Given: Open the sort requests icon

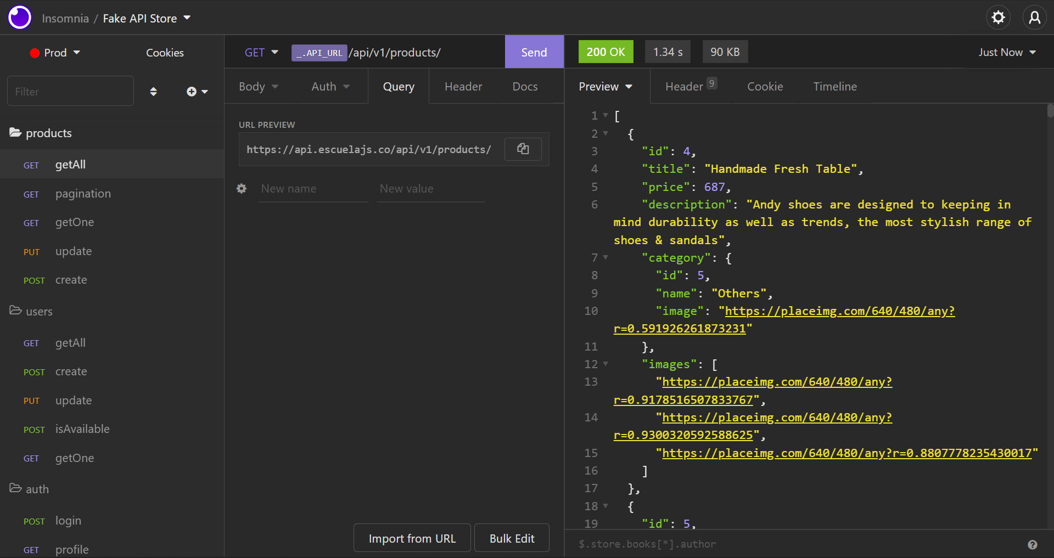Looking at the screenshot, I should 154,92.
